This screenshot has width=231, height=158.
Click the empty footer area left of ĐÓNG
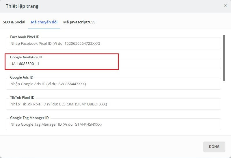[101, 146]
